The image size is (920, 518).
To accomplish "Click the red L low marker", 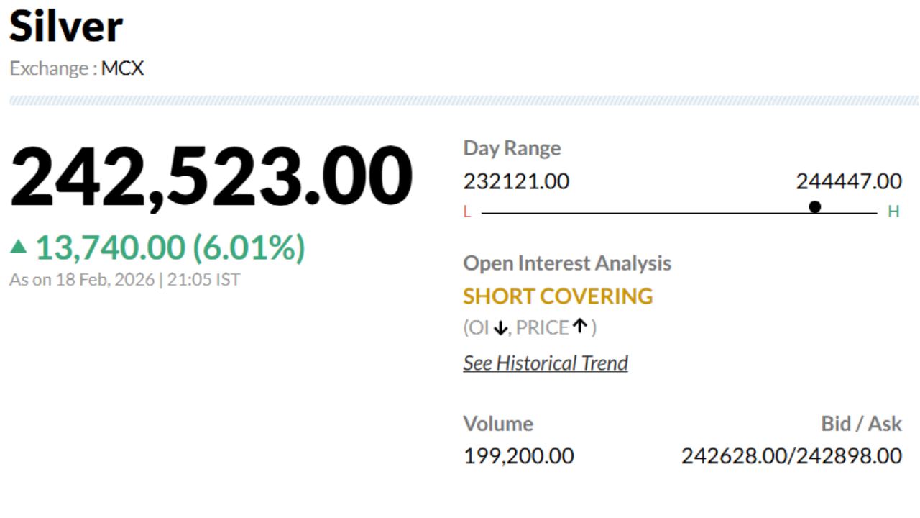I will pyautogui.click(x=467, y=212).
